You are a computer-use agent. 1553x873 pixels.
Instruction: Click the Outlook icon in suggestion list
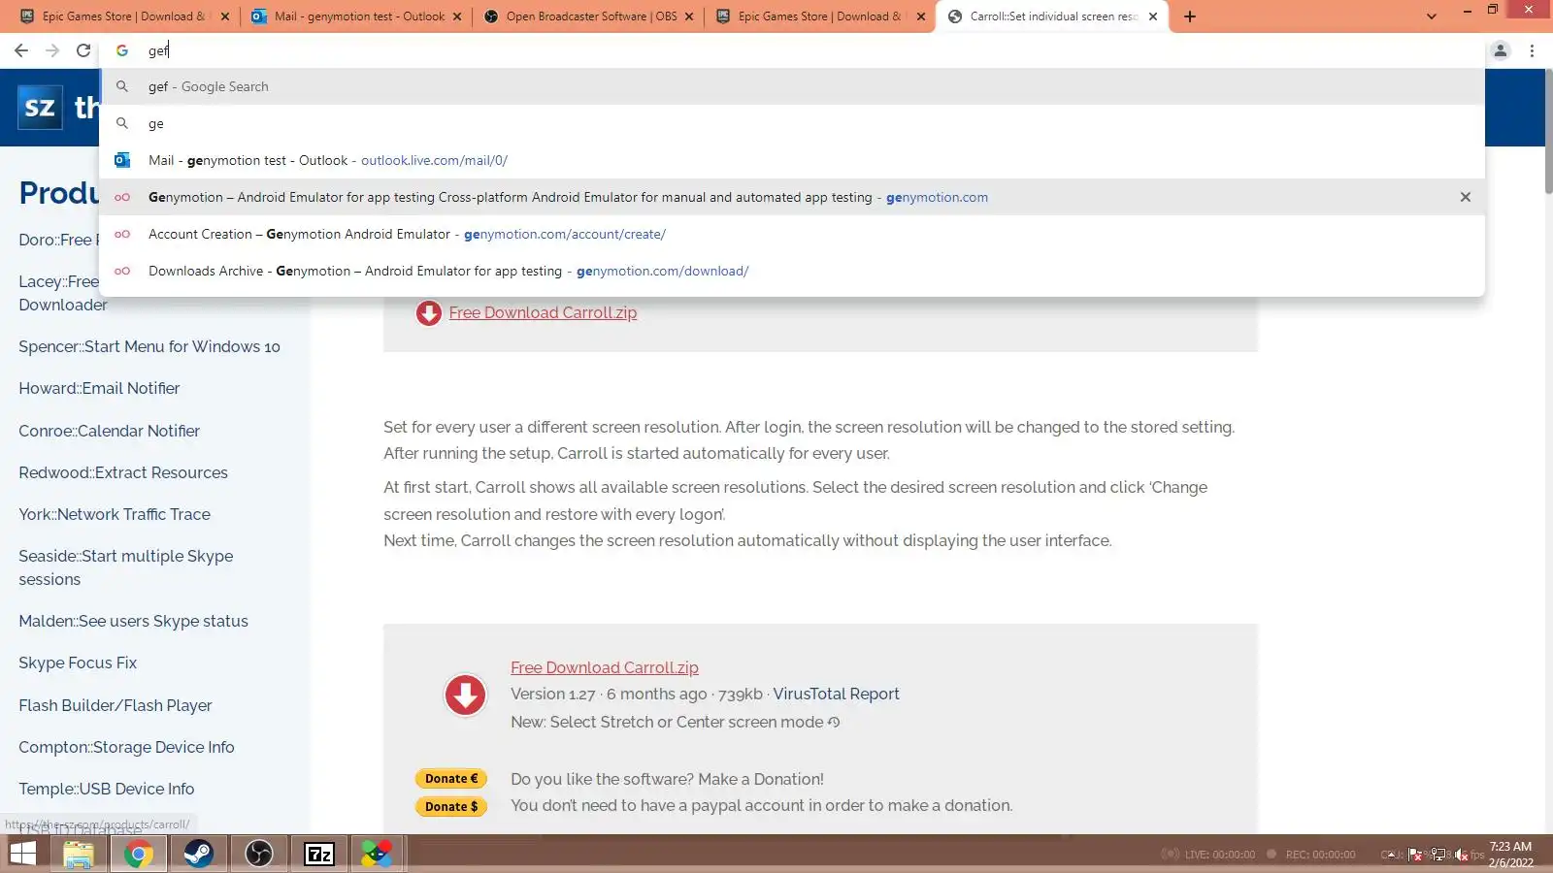pos(122,160)
